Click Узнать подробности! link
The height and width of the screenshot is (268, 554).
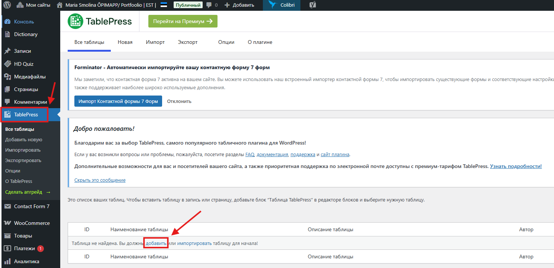point(516,166)
